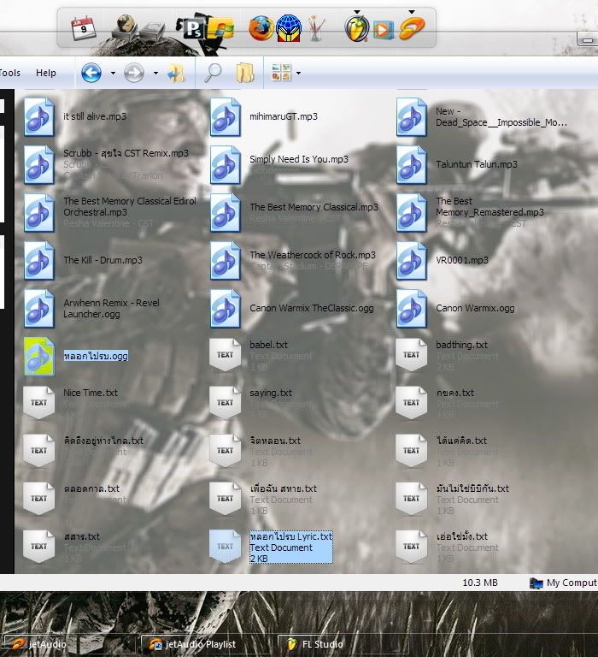The width and height of the screenshot is (598, 657).
Task: Switch to FL Studio taskbar button
Action: [344, 644]
